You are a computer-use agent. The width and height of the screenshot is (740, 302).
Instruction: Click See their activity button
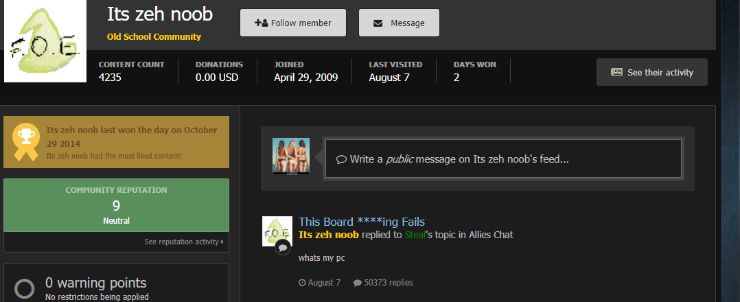click(651, 72)
